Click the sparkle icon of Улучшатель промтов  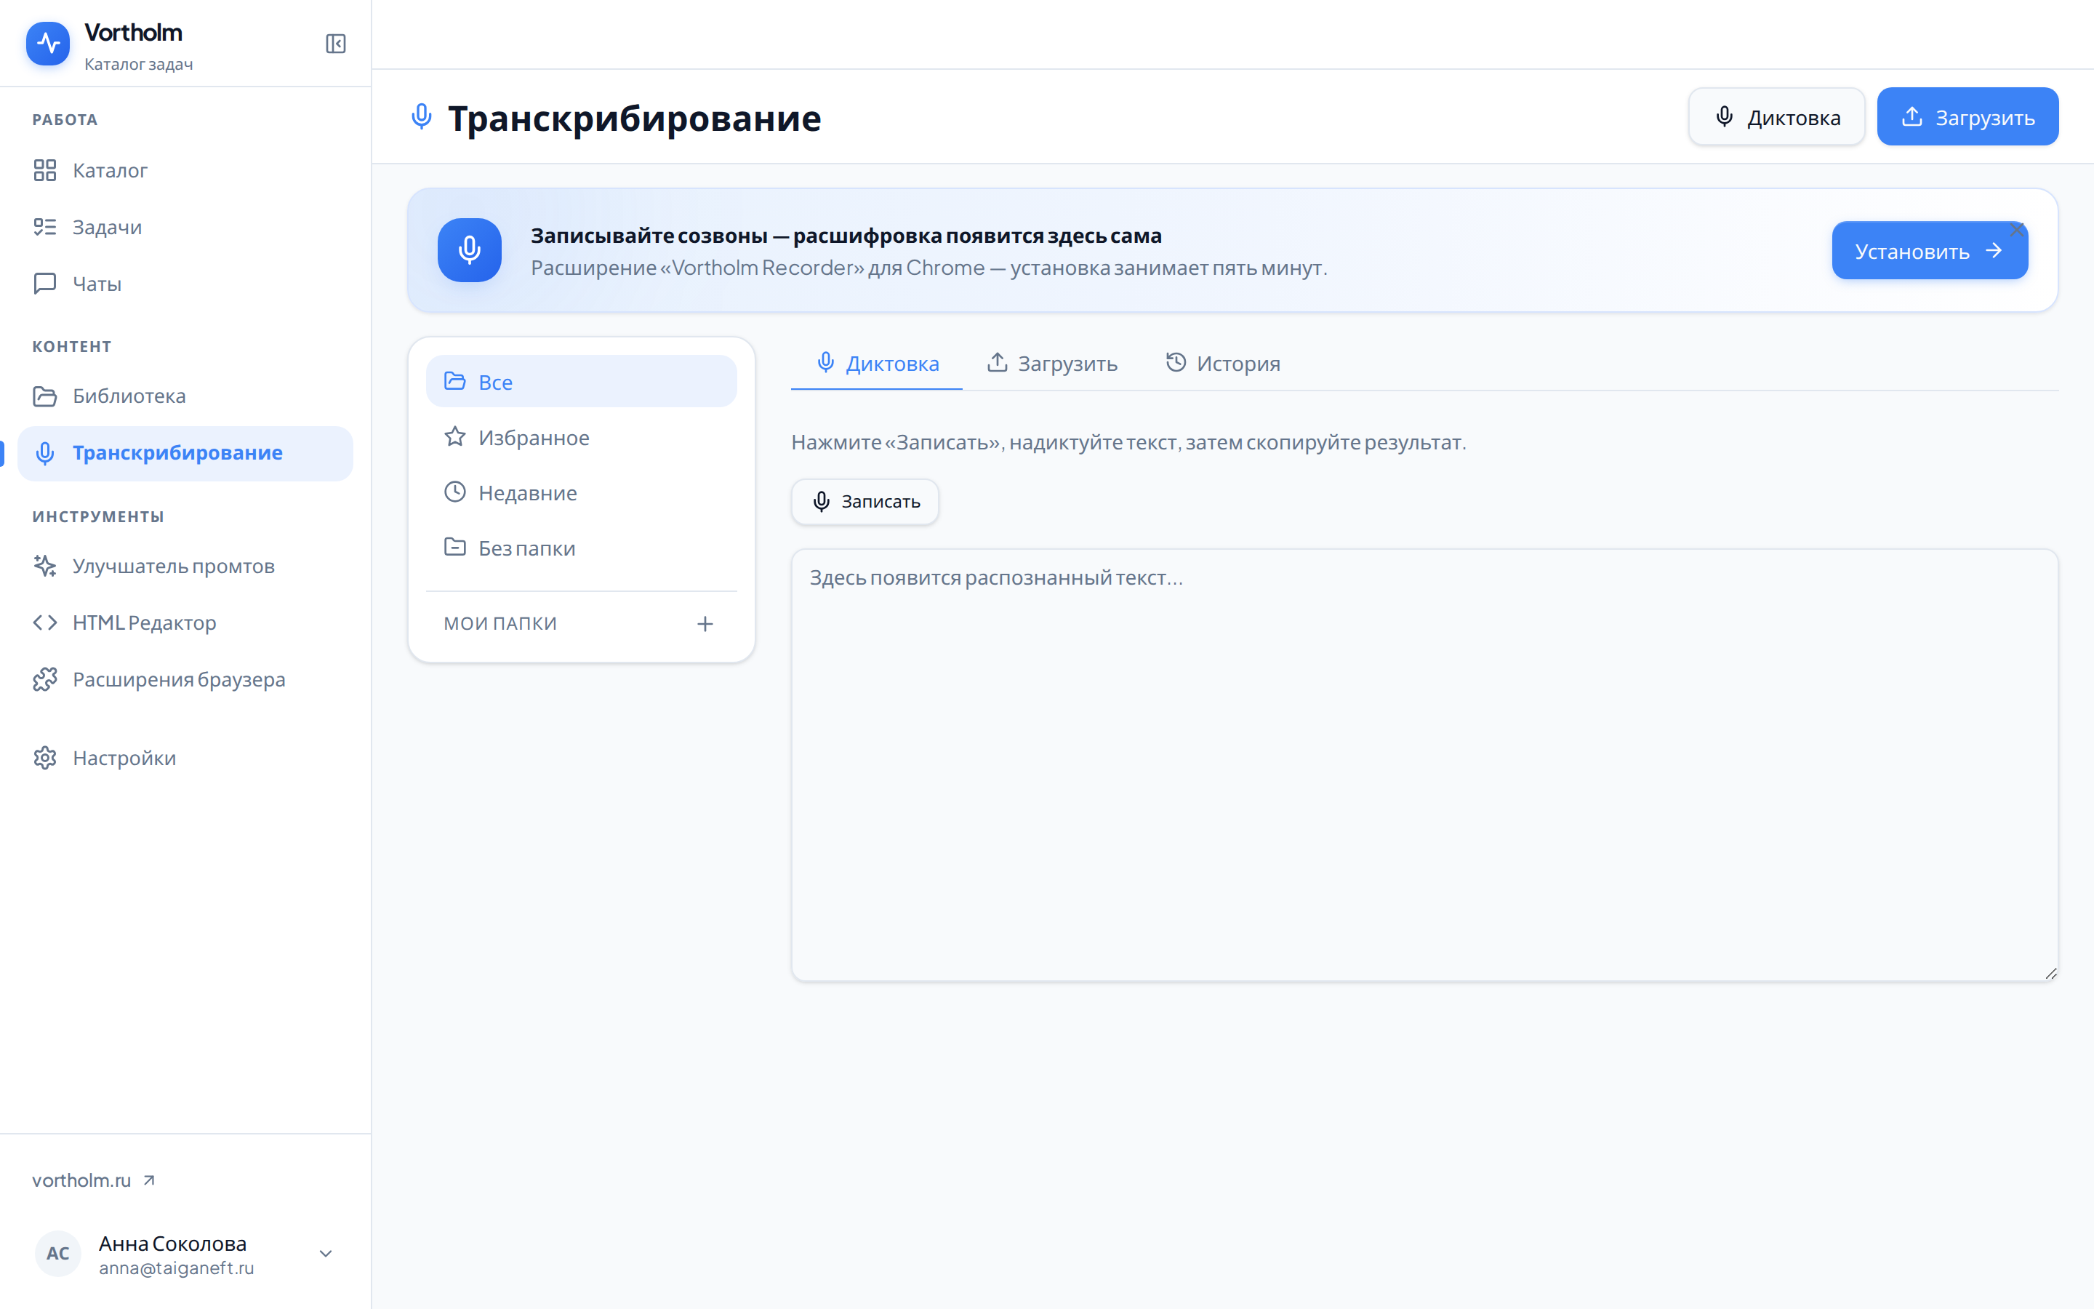[45, 567]
